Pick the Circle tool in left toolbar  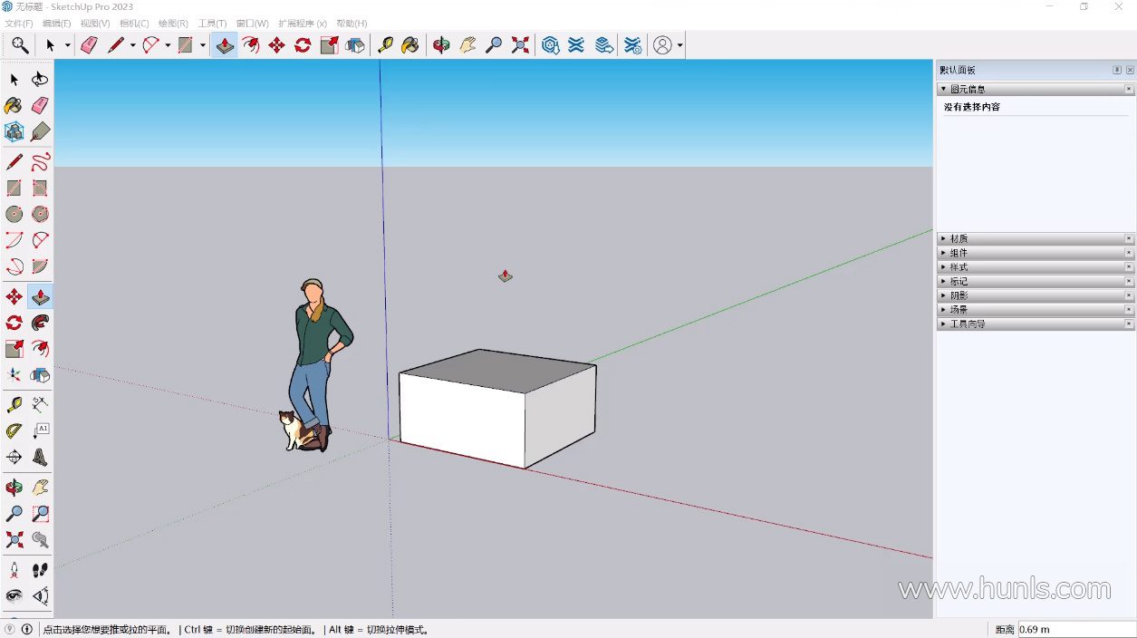[x=14, y=214]
